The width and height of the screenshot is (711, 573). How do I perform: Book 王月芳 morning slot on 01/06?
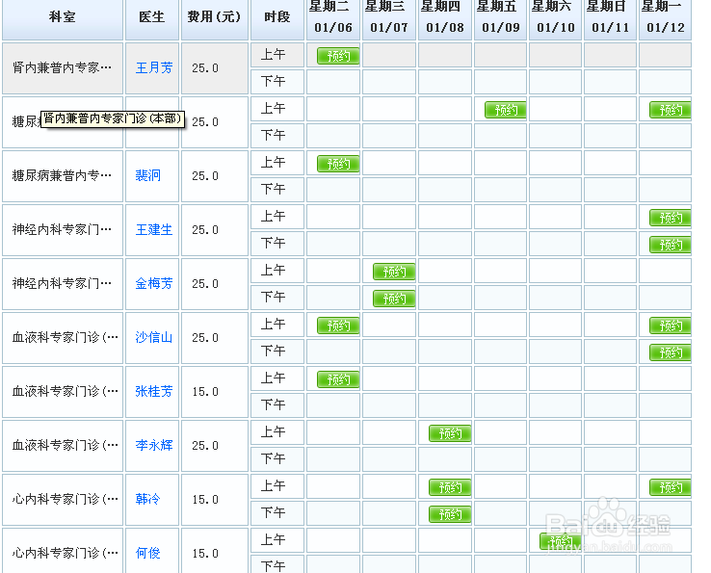[338, 56]
